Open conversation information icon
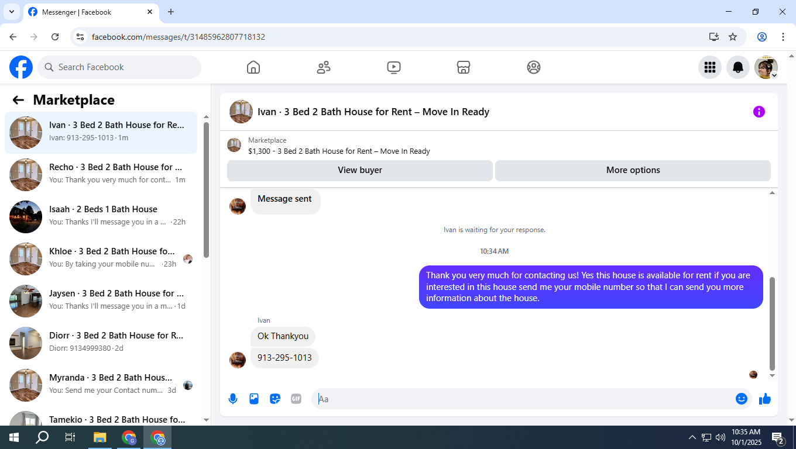Viewport: 796px width, 449px height. 759,112
